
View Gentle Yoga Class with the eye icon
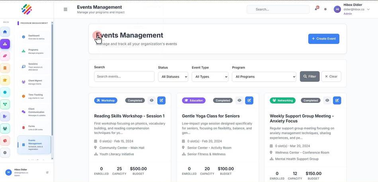239,100
